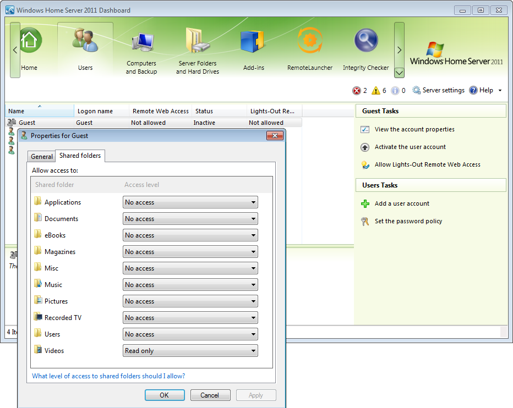Open access level dropdown for Magazines
This screenshot has height=408, width=513.
click(x=190, y=252)
